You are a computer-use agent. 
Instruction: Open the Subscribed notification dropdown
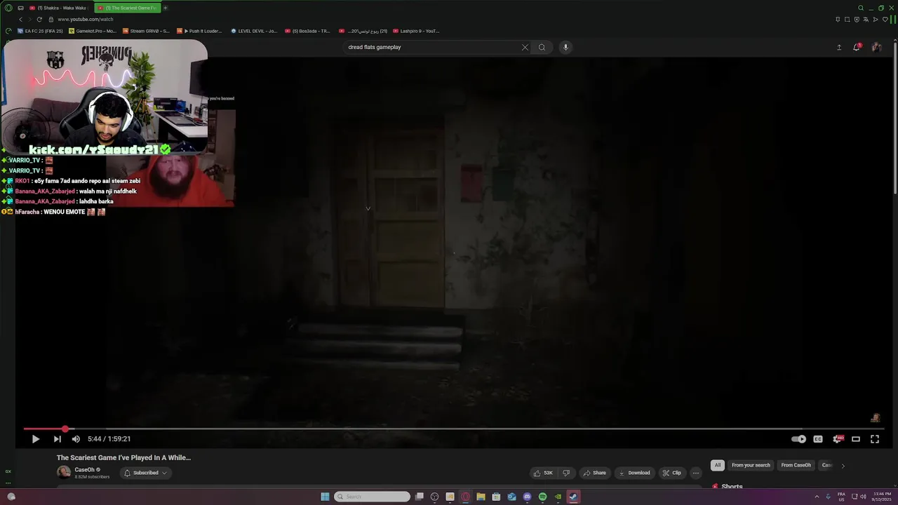pos(145,473)
